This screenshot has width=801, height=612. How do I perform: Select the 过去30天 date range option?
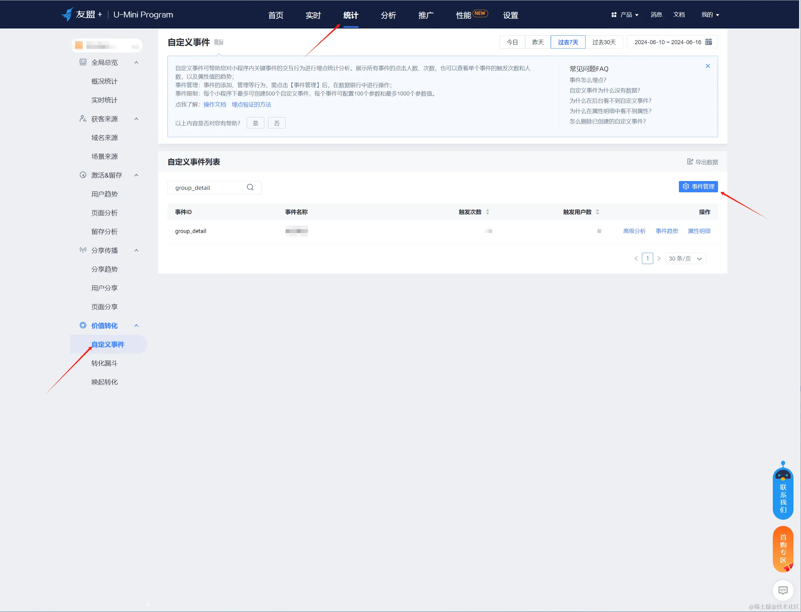pos(604,42)
